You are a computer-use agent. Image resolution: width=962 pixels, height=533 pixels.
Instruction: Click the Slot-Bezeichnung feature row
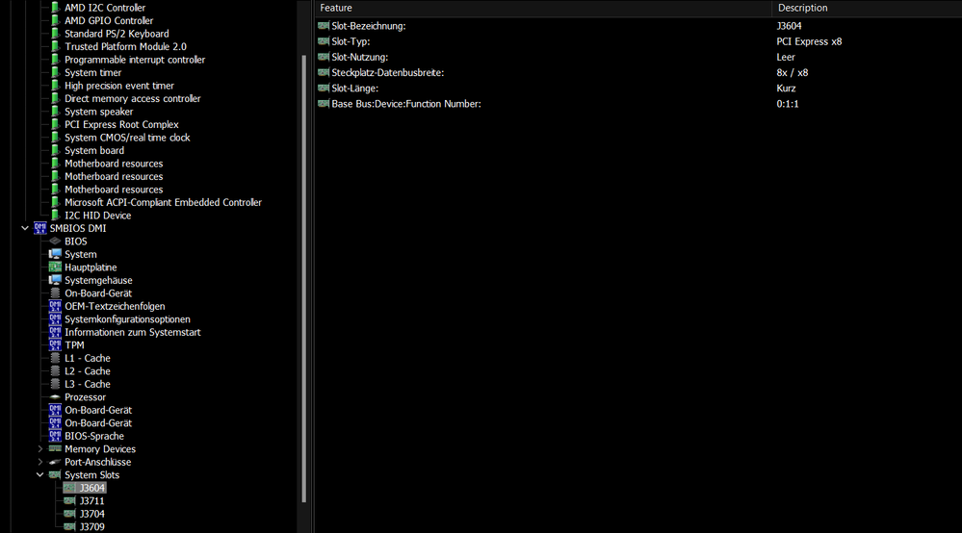point(638,26)
